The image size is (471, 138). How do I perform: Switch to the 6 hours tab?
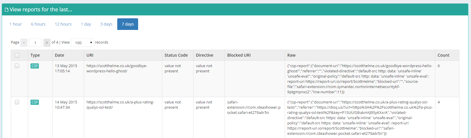(x=38, y=24)
